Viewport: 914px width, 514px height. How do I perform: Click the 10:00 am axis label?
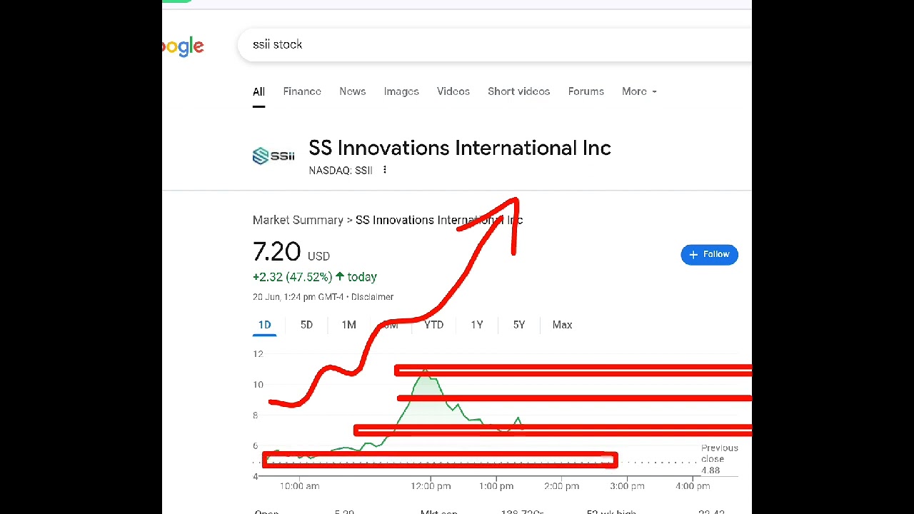click(x=299, y=486)
